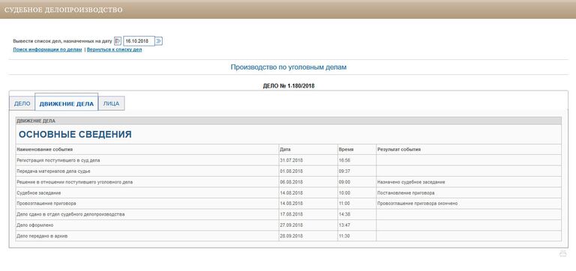Click the time cell 11:30
The image size is (576, 271).
pyautogui.click(x=357, y=236)
